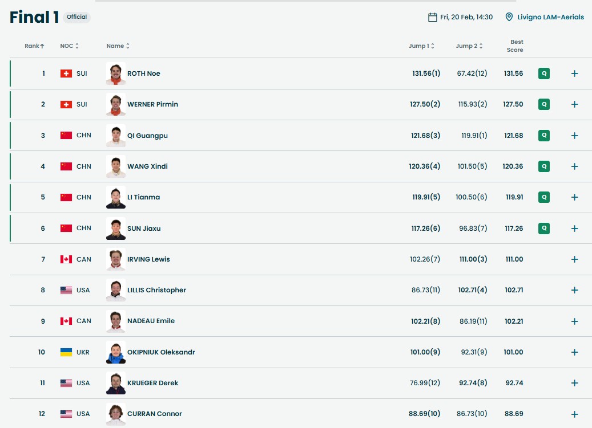Open the Livigno LAM-Aerials venue link
This screenshot has height=428, width=592.
coord(550,17)
